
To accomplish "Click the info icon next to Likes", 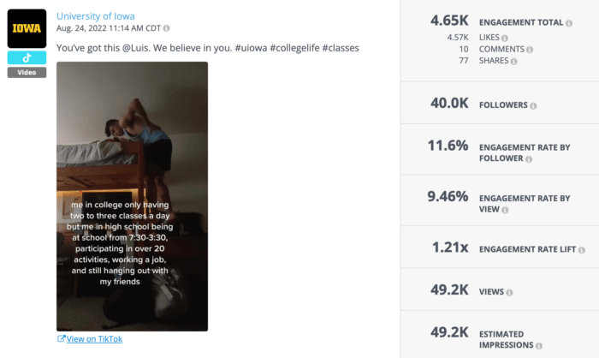I will [x=505, y=38].
